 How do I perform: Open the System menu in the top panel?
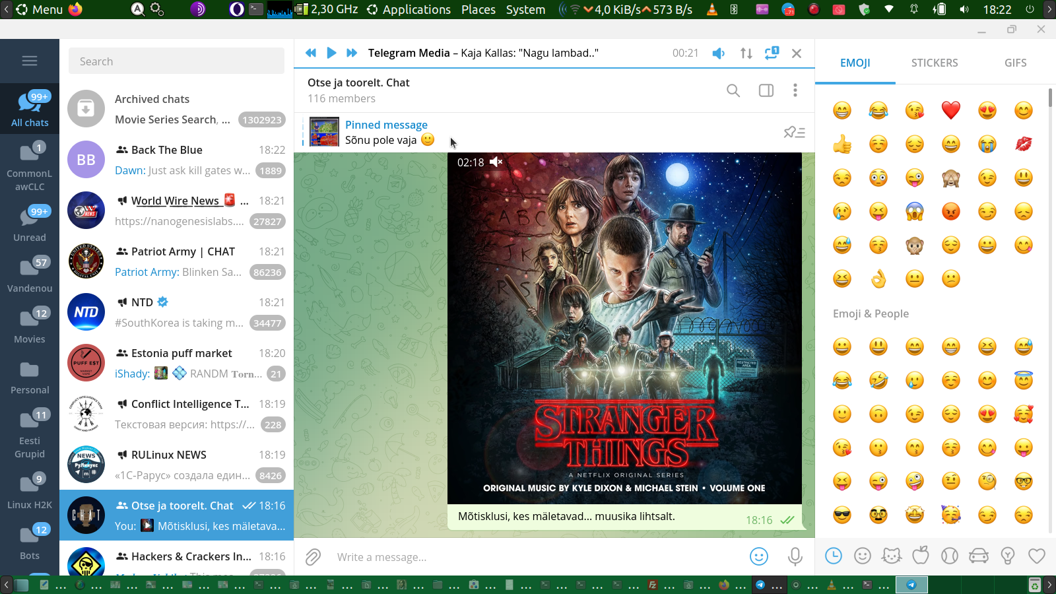pyautogui.click(x=525, y=9)
